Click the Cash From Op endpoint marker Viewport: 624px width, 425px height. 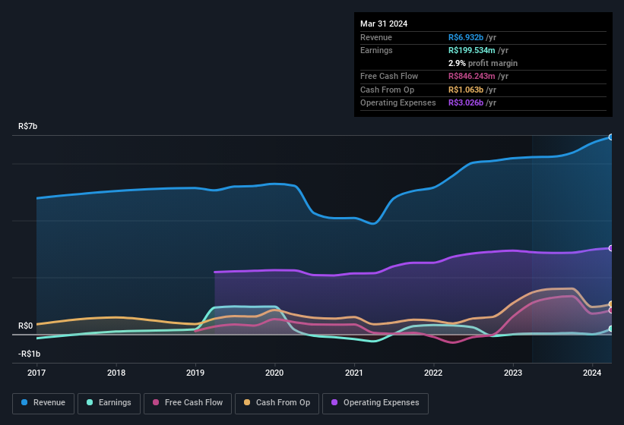point(611,304)
